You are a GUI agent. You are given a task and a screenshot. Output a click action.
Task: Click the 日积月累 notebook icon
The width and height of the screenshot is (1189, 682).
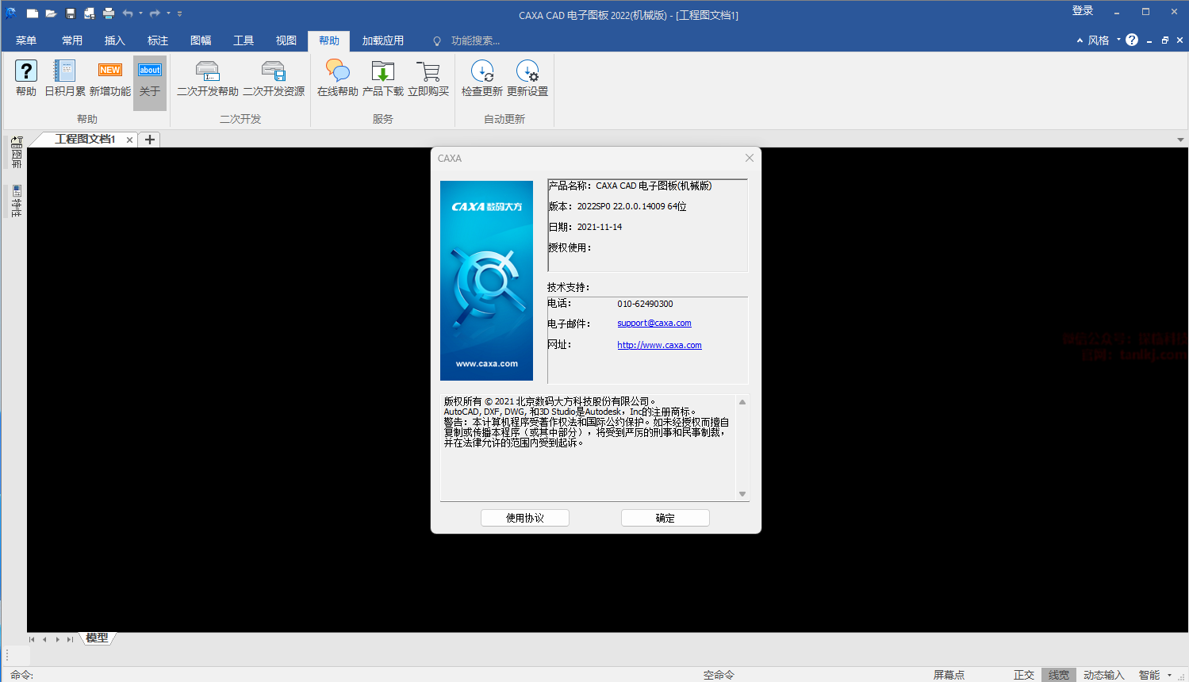tap(64, 72)
